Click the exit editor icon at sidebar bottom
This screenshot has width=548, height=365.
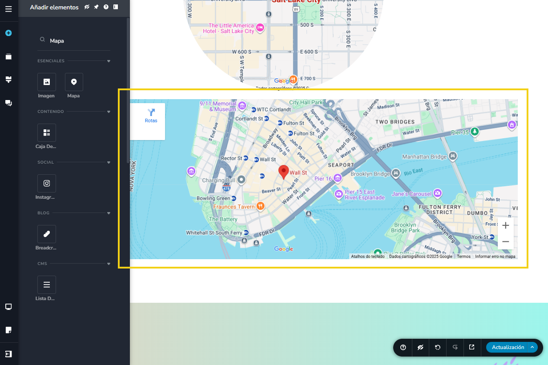click(x=8, y=354)
